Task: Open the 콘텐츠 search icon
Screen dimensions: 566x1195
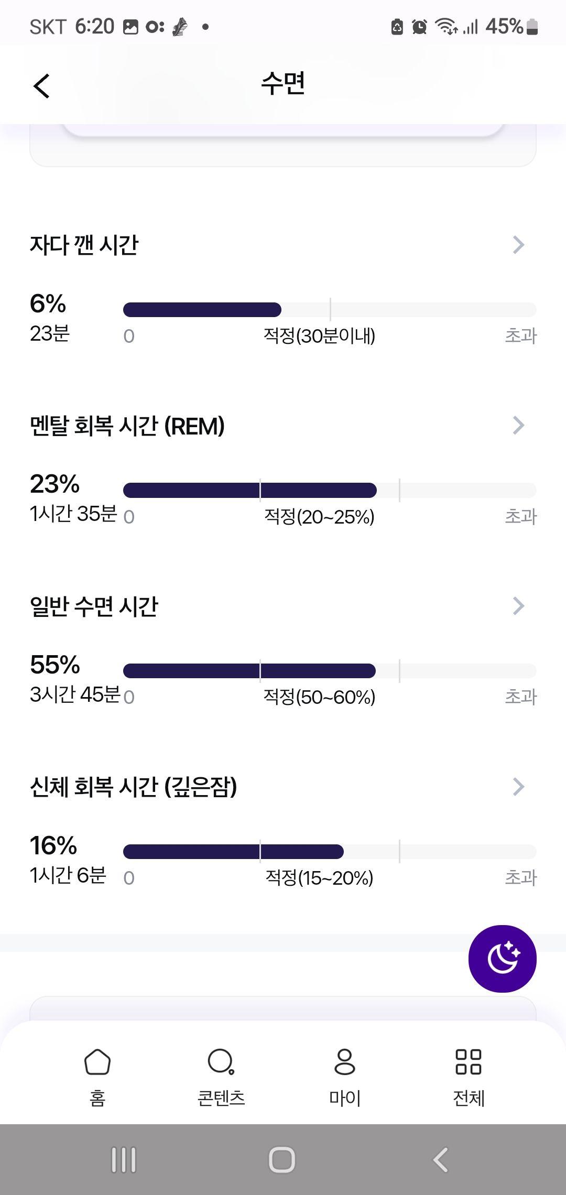Action: click(221, 1062)
